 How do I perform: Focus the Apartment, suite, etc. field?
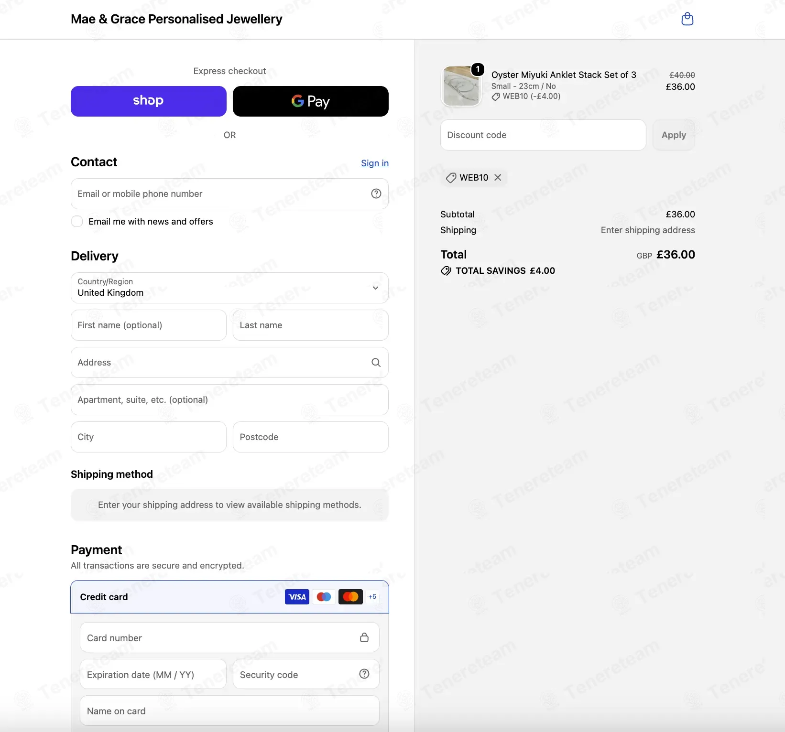(229, 400)
